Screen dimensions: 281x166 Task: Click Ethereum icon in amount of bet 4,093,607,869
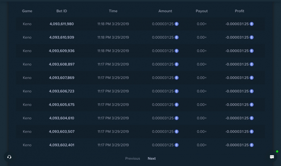point(177,78)
